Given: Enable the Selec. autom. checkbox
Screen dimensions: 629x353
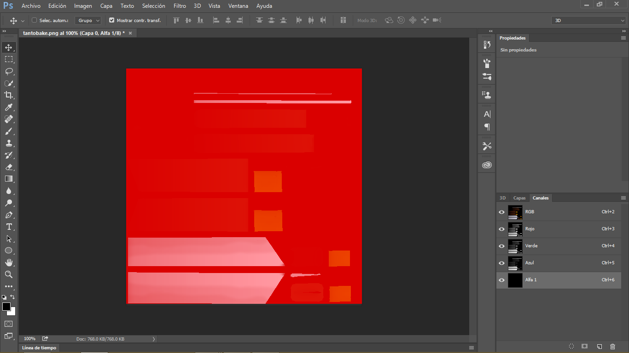Looking at the screenshot, I should coord(34,20).
